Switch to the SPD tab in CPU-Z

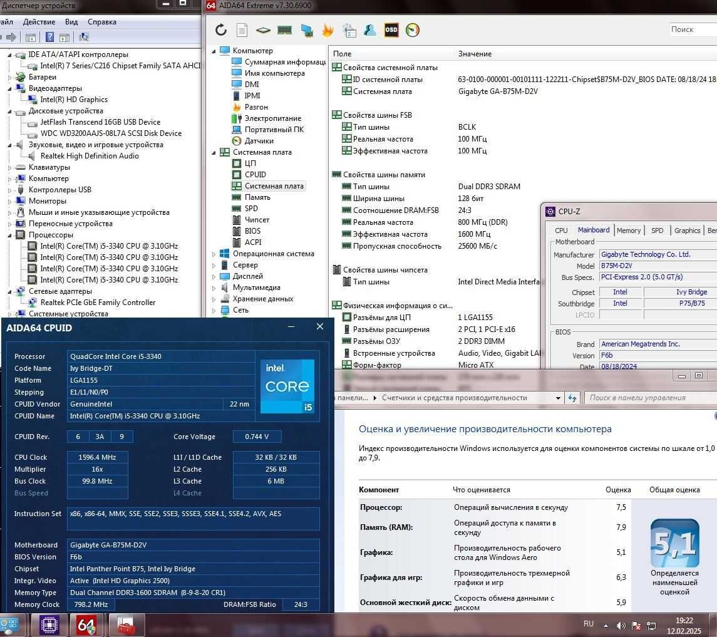(657, 230)
